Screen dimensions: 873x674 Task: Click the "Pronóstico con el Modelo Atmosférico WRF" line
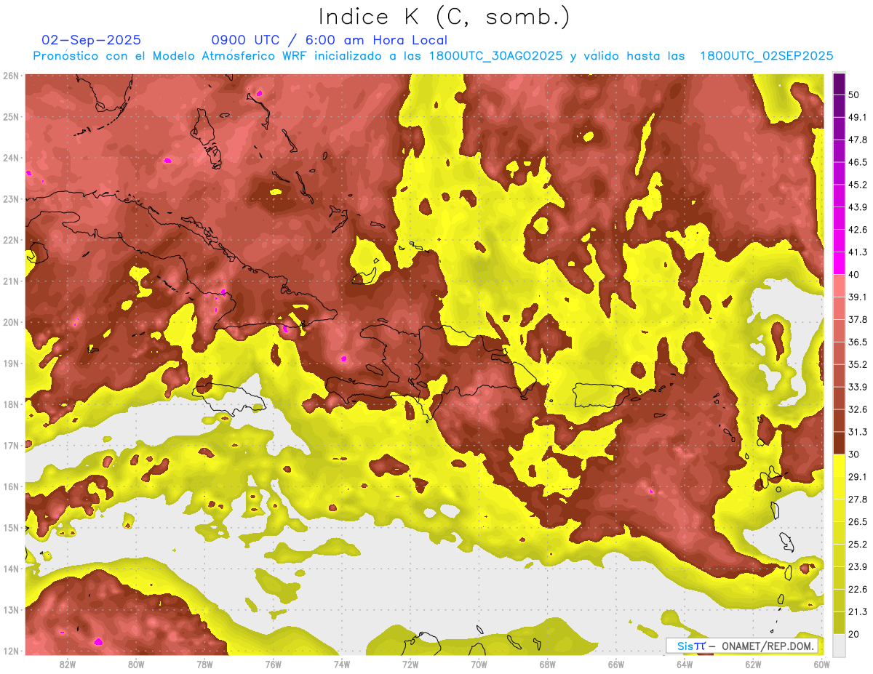pos(433,56)
